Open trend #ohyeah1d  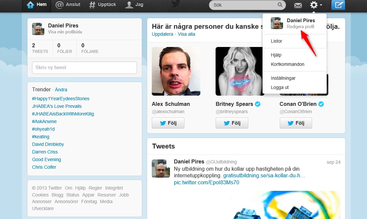43,129
